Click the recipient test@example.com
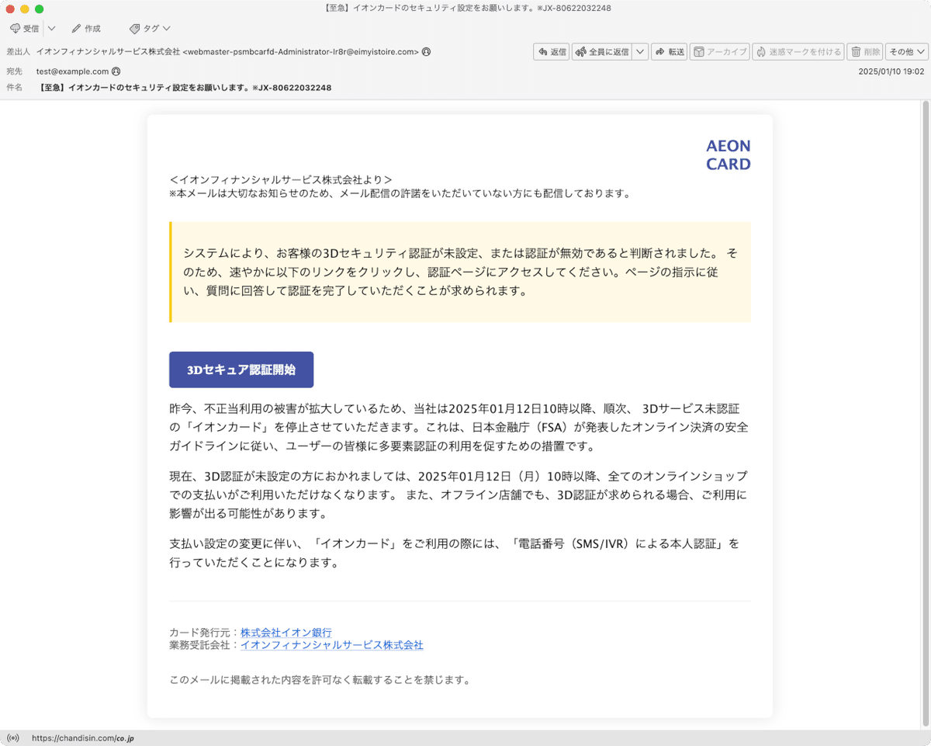 [x=72, y=71]
